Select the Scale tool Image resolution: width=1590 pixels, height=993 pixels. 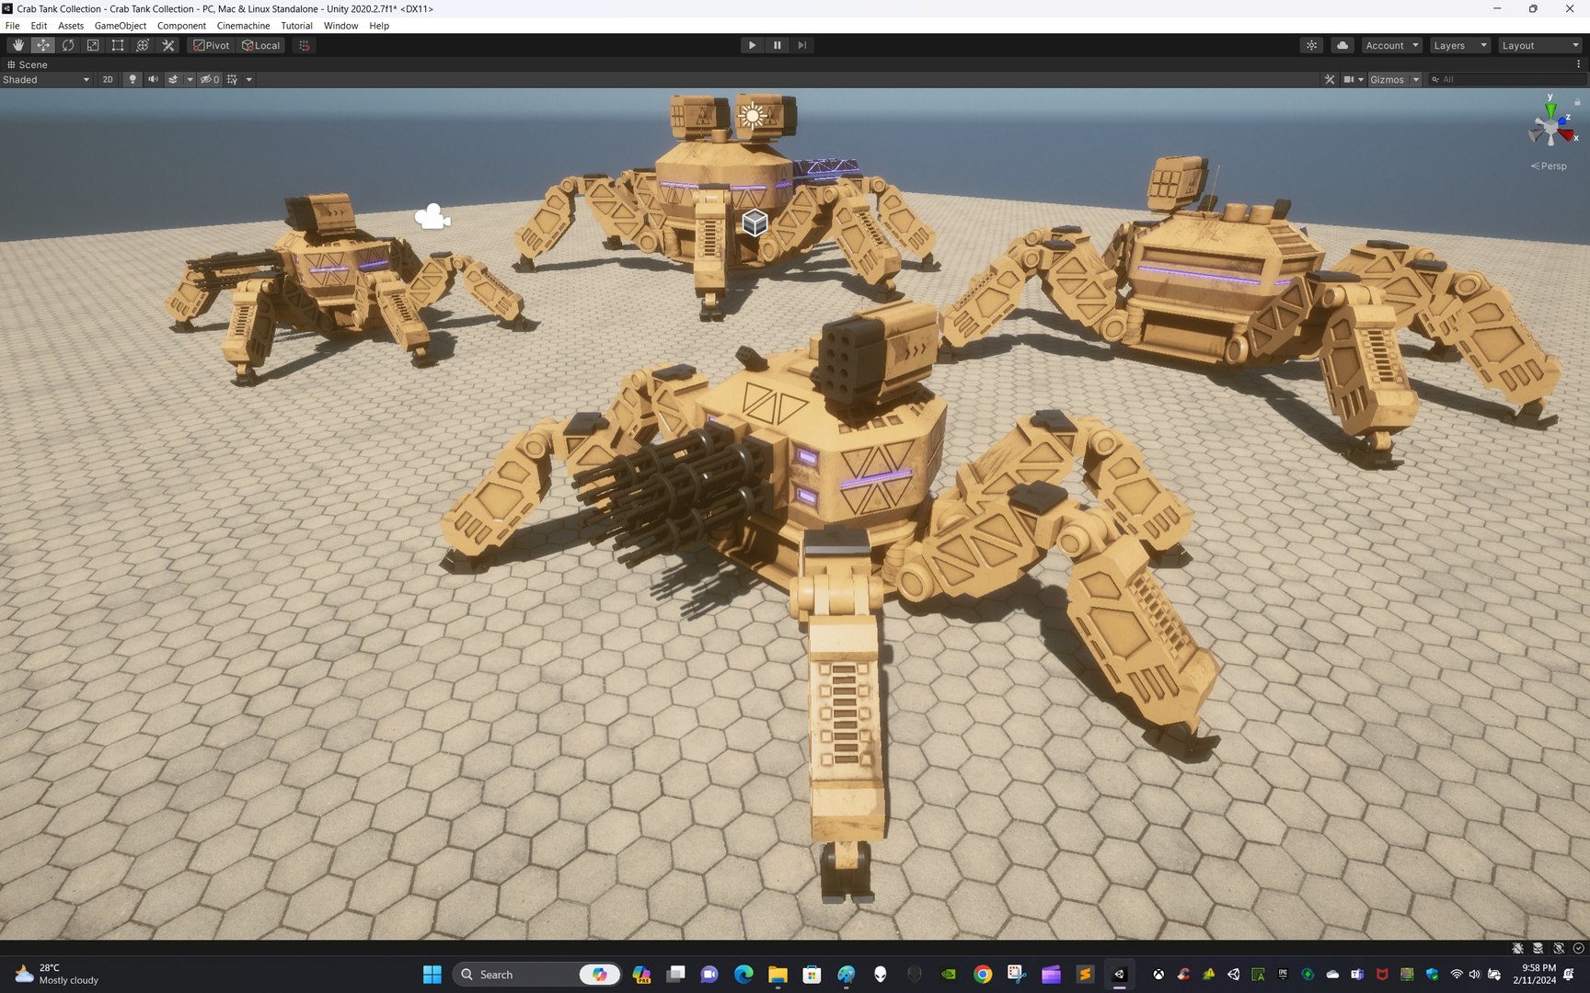click(93, 45)
